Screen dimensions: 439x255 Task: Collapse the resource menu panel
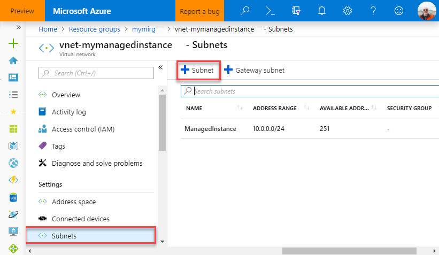pyautogui.click(x=160, y=67)
